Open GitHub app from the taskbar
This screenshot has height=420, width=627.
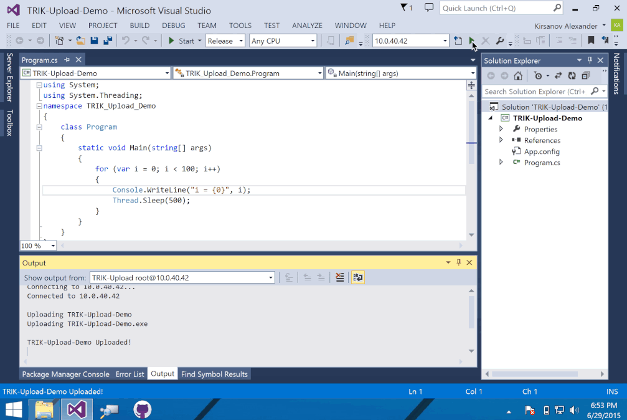(x=142, y=409)
